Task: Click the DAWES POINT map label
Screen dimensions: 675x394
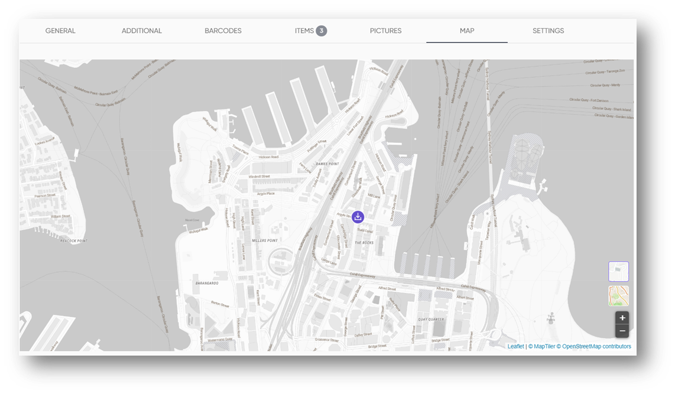Action: point(327,164)
